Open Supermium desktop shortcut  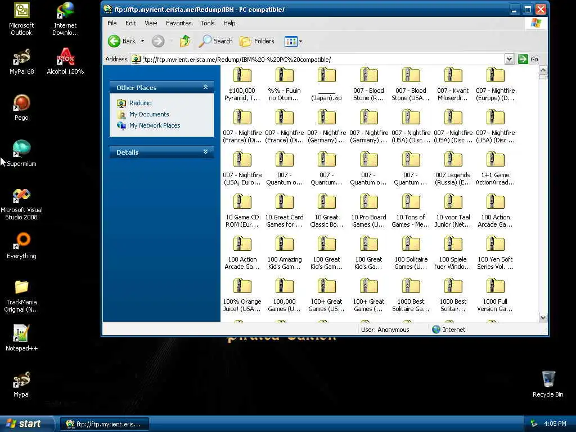(x=21, y=154)
